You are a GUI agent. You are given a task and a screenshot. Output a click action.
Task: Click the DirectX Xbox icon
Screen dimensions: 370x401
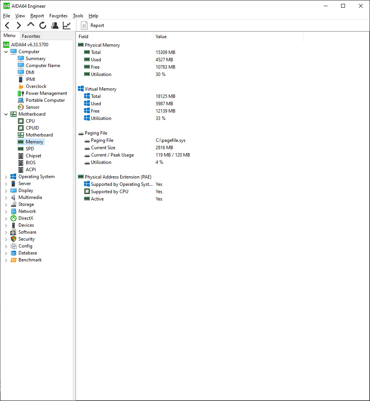pyautogui.click(x=13, y=218)
